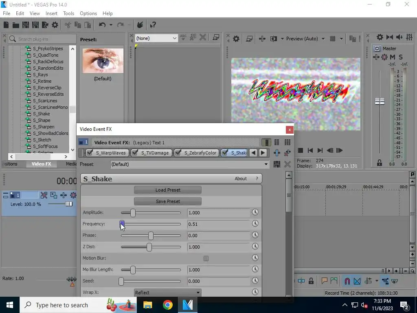Viewport: 417px width, 313px height.
Task: Click the Save Preset button
Action: click(x=168, y=201)
